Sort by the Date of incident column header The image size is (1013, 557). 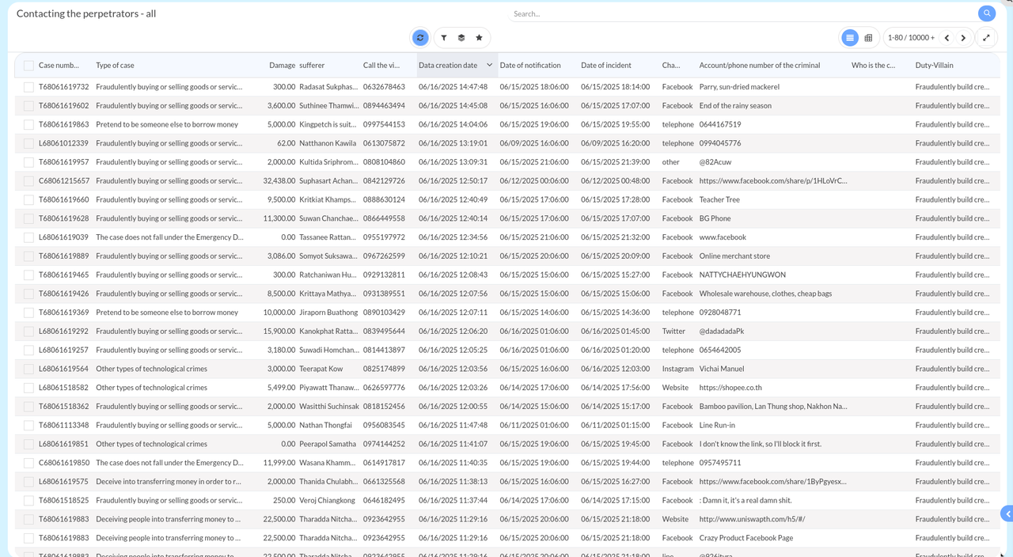(x=608, y=65)
